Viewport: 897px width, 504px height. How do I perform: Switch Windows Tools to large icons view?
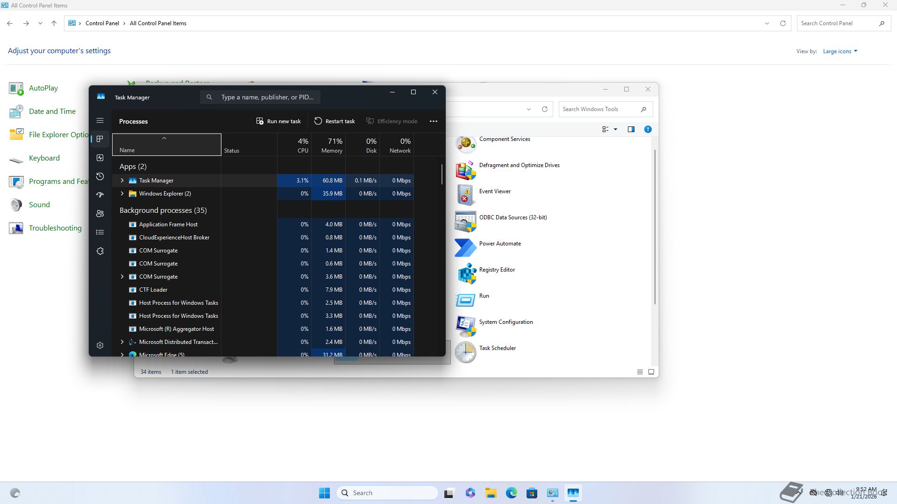click(651, 372)
